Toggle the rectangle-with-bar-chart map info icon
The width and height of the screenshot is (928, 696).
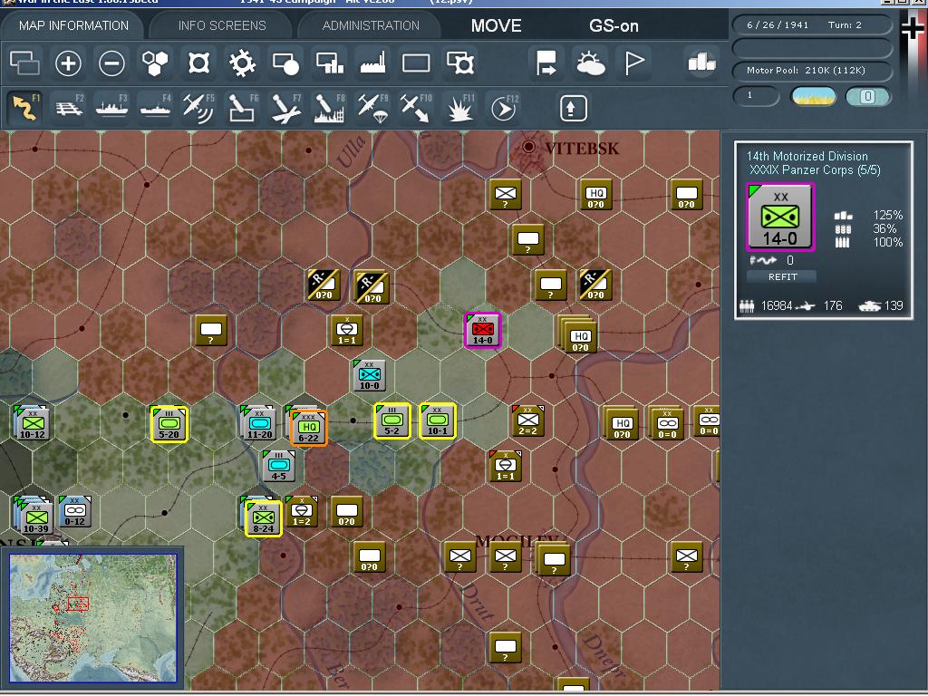point(330,63)
